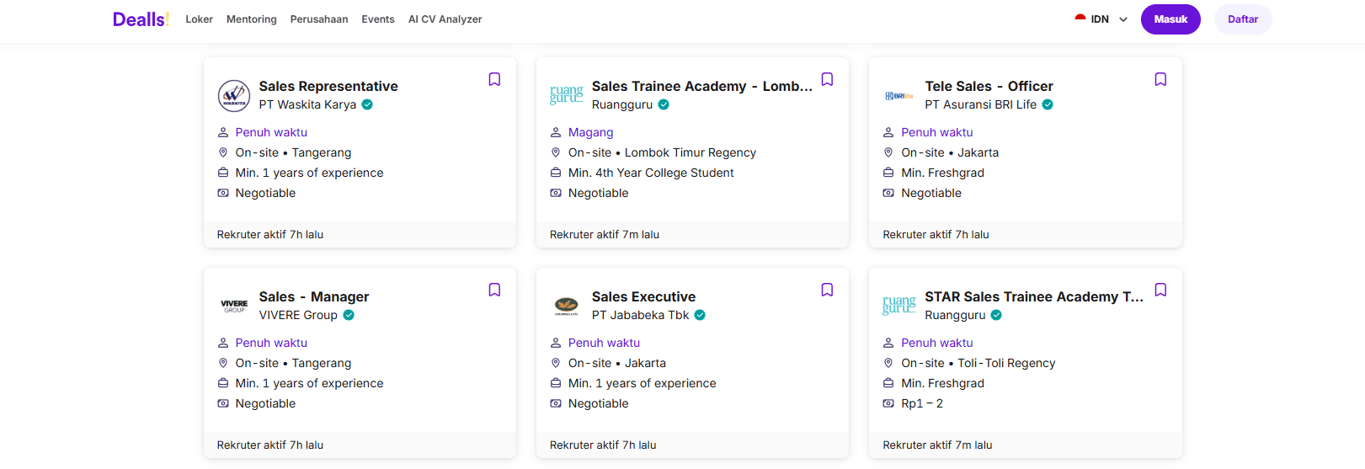The image size is (1365, 469).
Task: Click the Masuk login button
Action: point(1170,19)
